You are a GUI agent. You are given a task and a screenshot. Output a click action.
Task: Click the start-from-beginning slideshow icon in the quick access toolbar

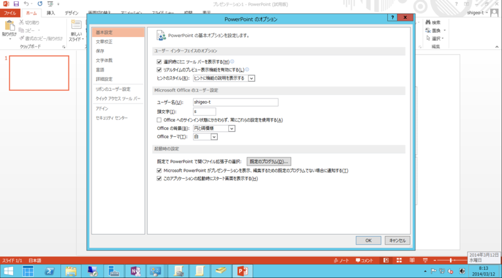point(50,4)
